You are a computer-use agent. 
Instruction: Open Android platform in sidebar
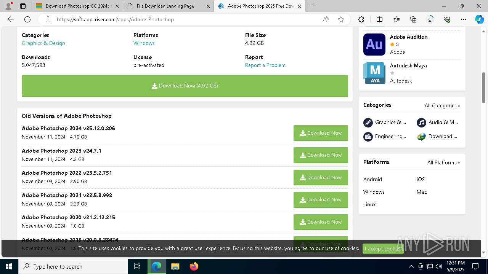click(x=372, y=179)
